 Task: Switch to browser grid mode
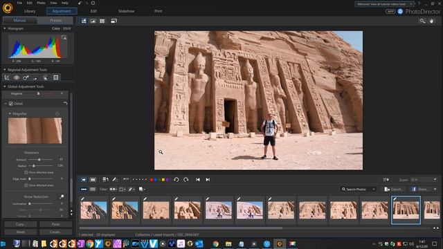click(x=102, y=21)
